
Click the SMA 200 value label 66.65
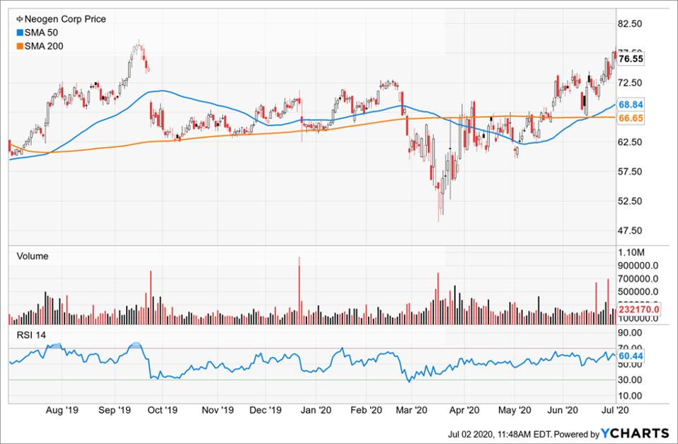[631, 118]
